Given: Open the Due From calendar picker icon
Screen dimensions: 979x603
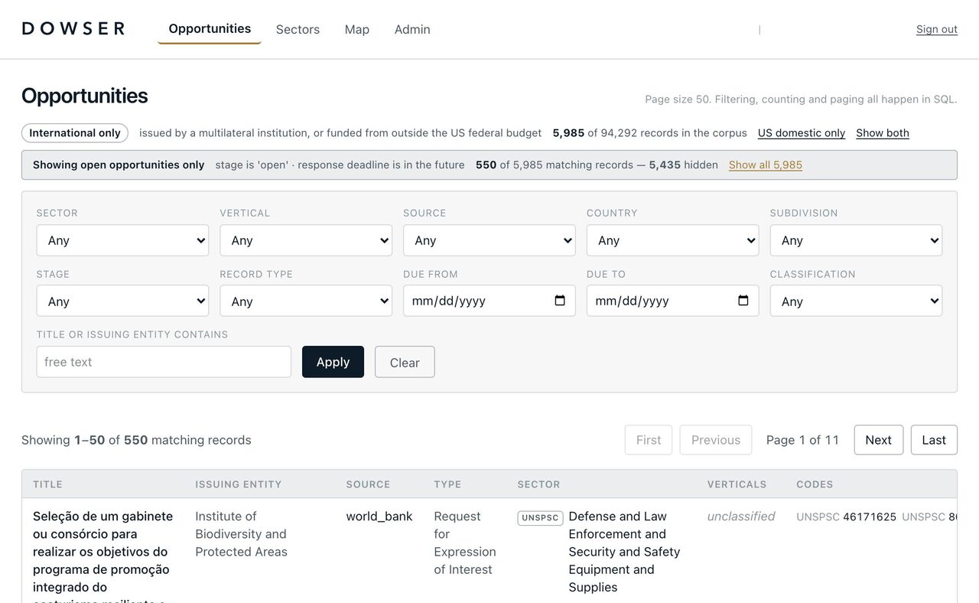Looking at the screenshot, I should (560, 301).
